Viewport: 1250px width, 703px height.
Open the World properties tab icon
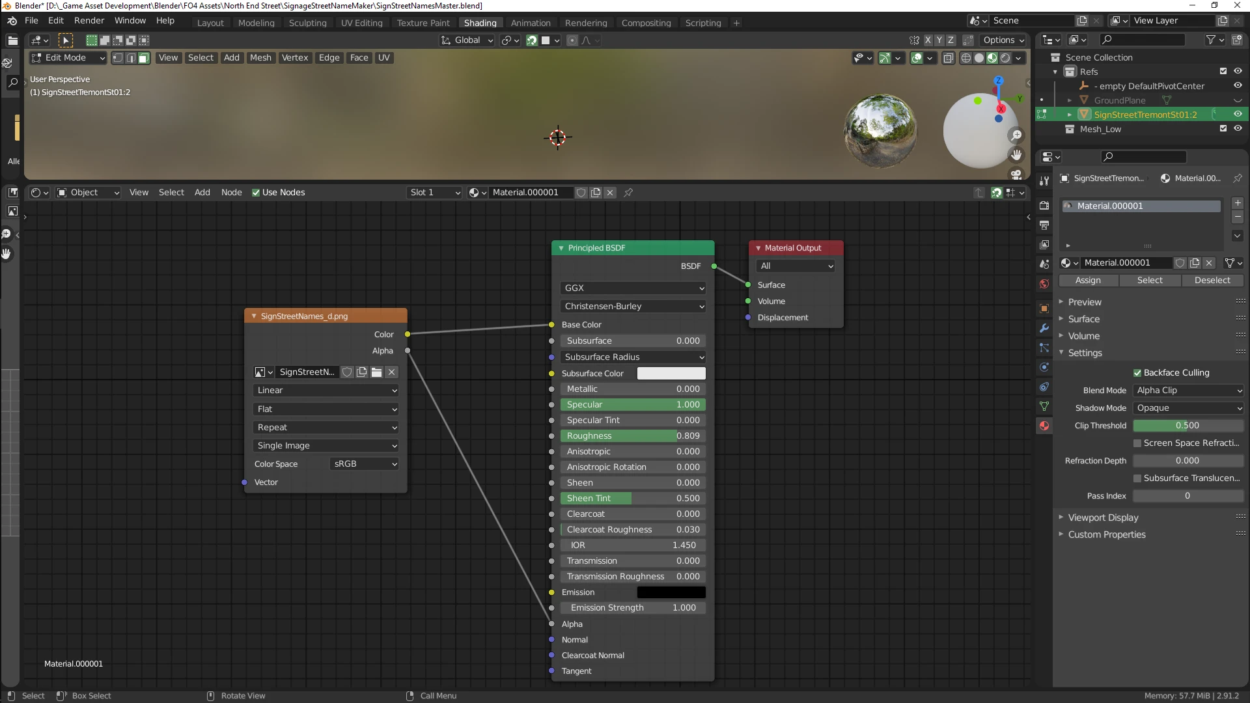tap(1044, 284)
